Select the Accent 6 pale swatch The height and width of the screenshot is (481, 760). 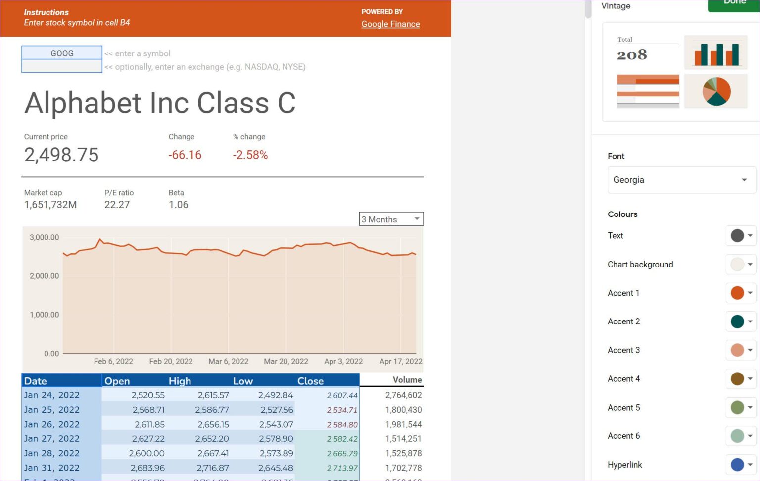click(x=738, y=436)
